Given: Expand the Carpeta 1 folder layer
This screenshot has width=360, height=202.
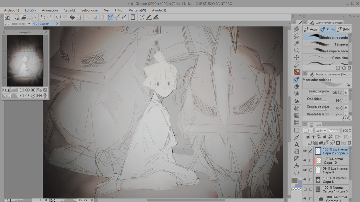Looking at the screenshot, I should click(316, 199).
